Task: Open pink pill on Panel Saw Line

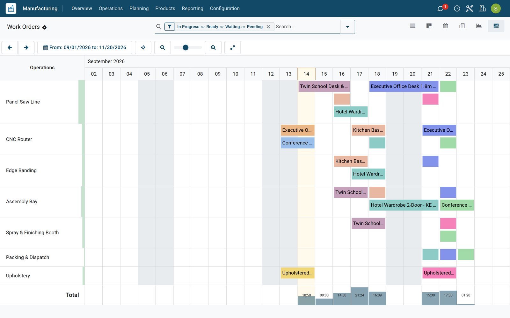Action: pos(430,99)
